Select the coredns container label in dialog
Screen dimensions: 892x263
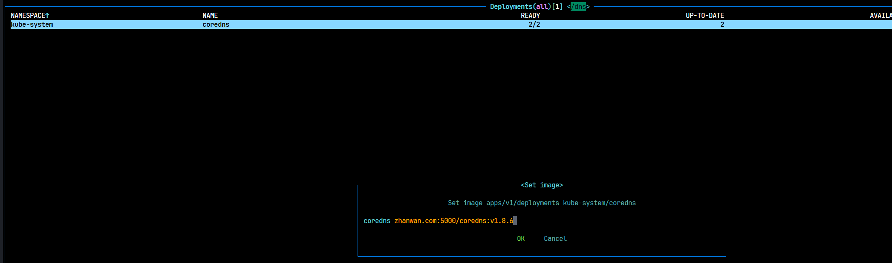click(x=377, y=221)
